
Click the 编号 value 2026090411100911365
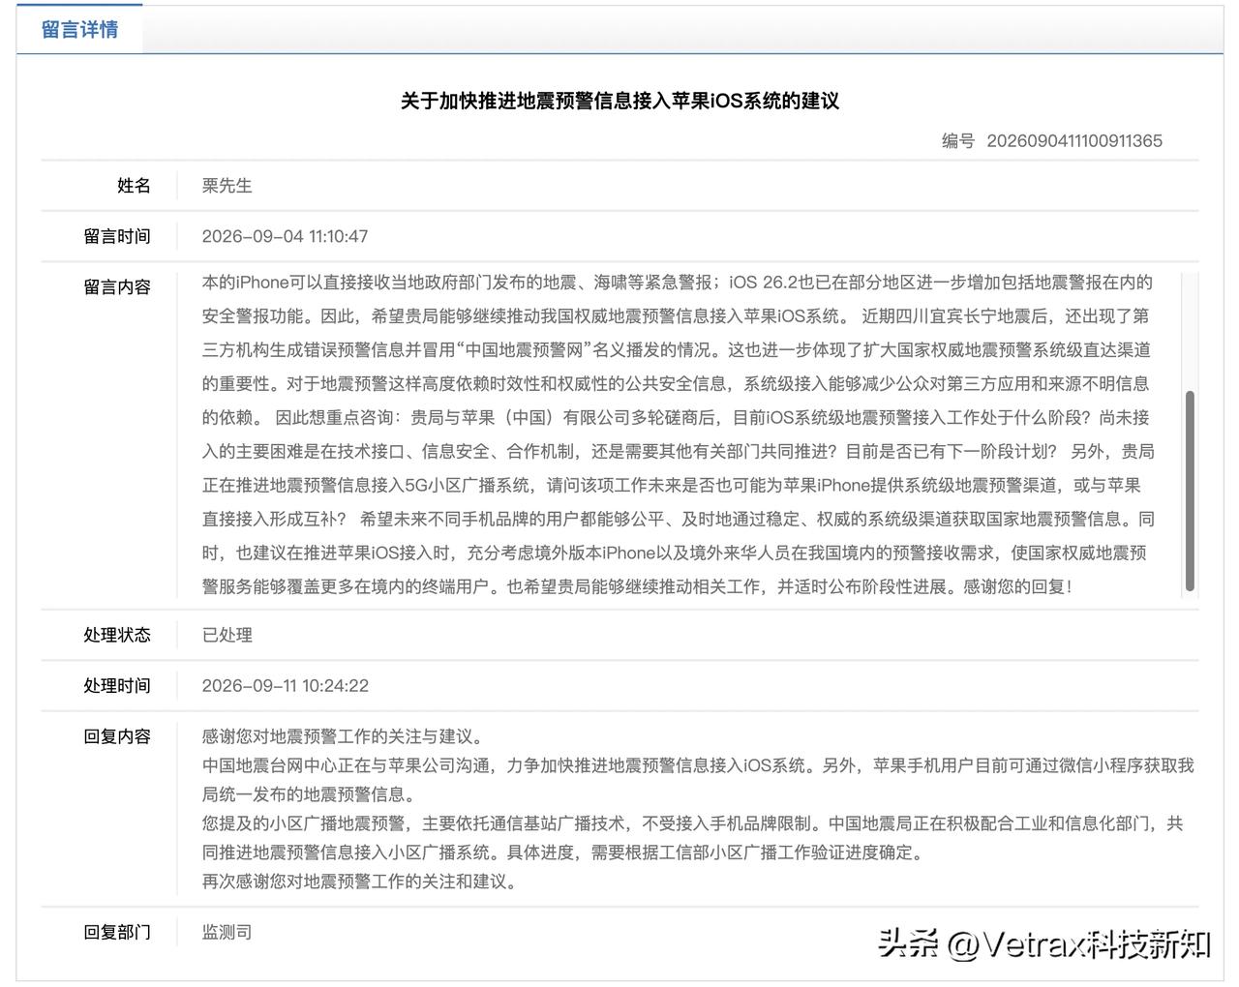1074,140
